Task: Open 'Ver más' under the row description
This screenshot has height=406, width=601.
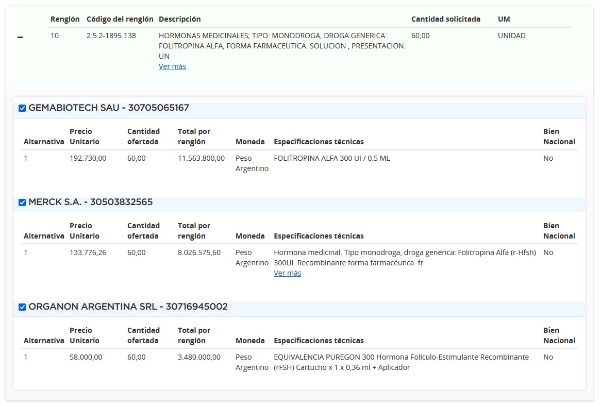Action: 172,66
